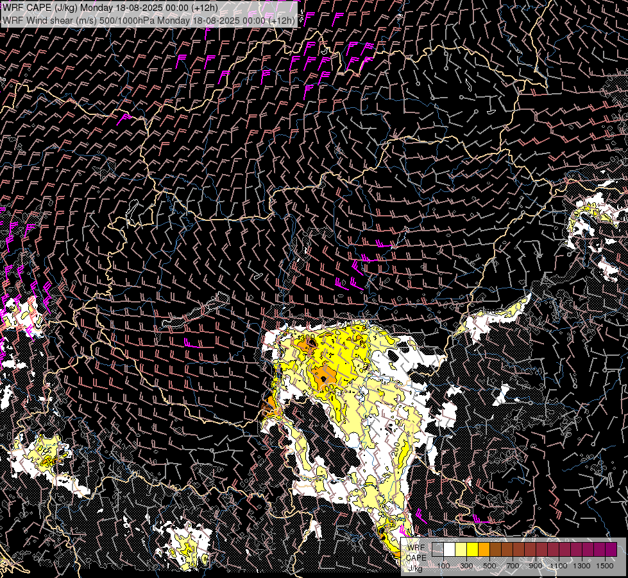Click the legend label 700
628x578 pixels.
click(513, 566)
